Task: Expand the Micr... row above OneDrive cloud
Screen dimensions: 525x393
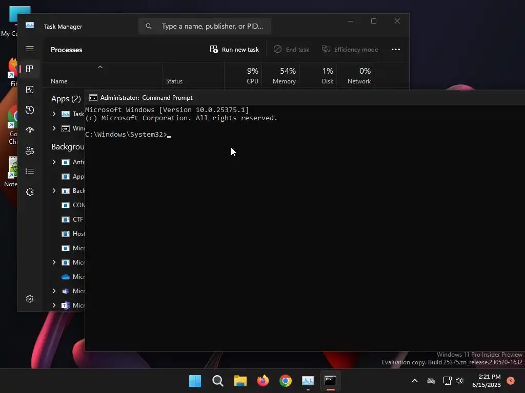Action: (x=54, y=263)
